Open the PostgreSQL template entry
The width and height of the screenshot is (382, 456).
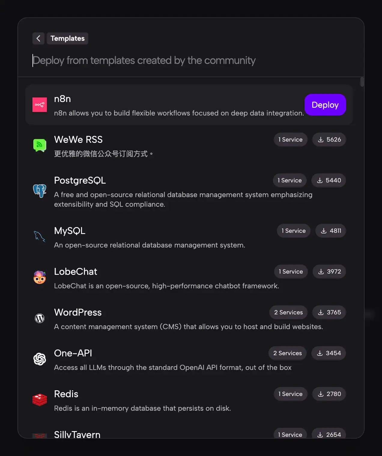click(x=80, y=180)
